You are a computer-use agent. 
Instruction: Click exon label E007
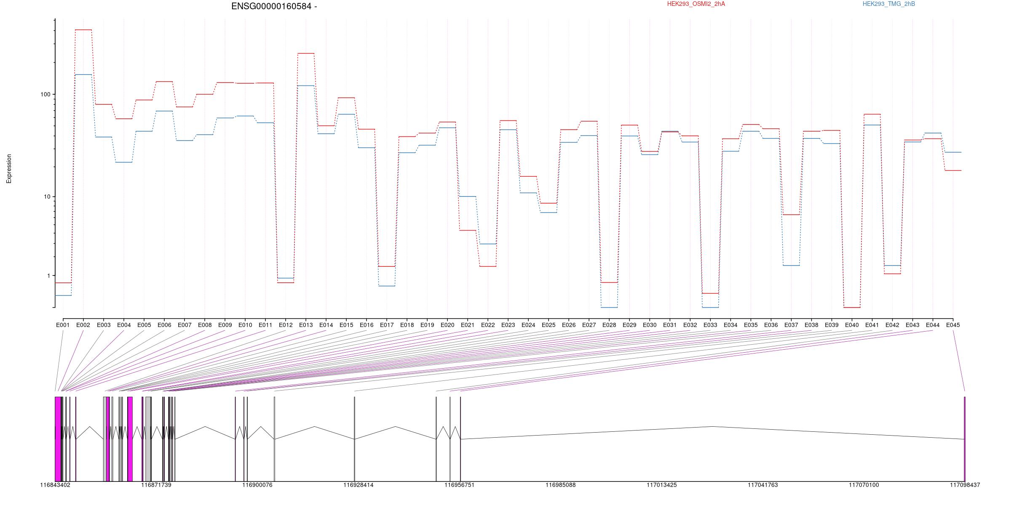coord(185,325)
